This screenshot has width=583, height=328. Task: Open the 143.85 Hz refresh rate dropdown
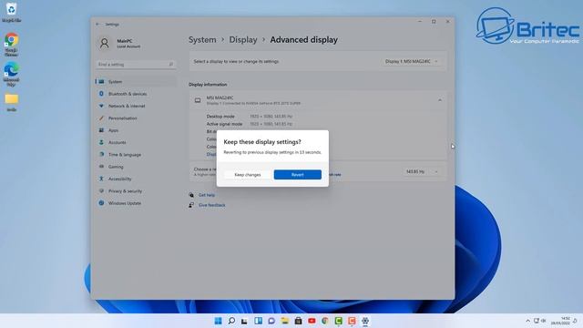[x=422, y=171]
